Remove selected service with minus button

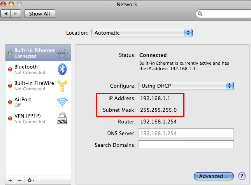click(20, 180)
